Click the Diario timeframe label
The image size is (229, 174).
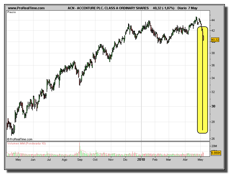pos(182,8)
